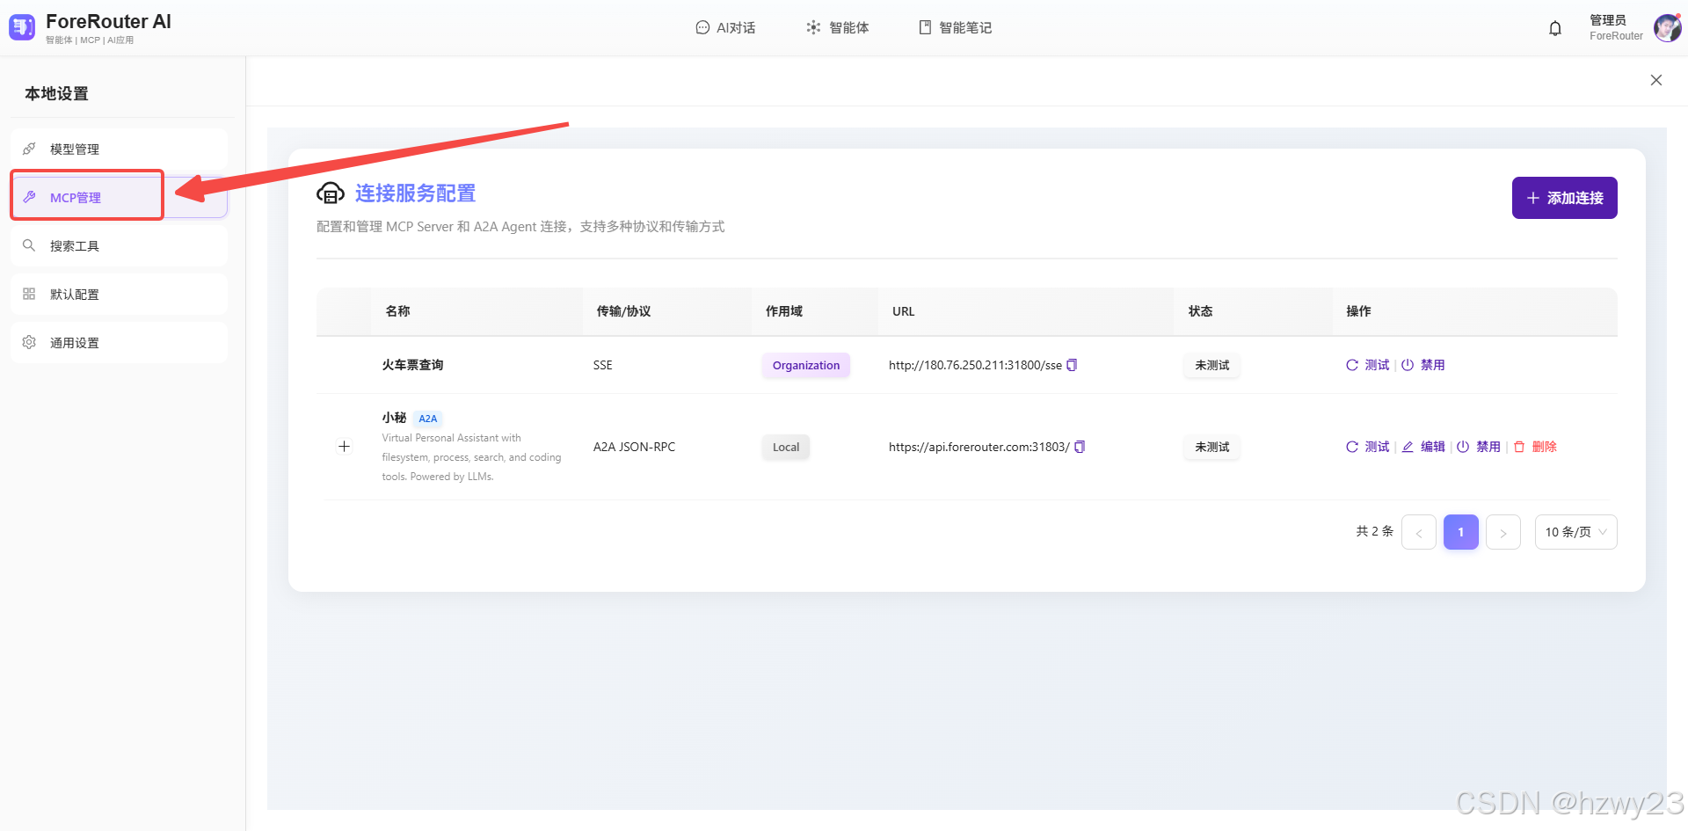
Task: Click the http://180.76.250.211:31800/sse URL text
Action: coord(975,365)
